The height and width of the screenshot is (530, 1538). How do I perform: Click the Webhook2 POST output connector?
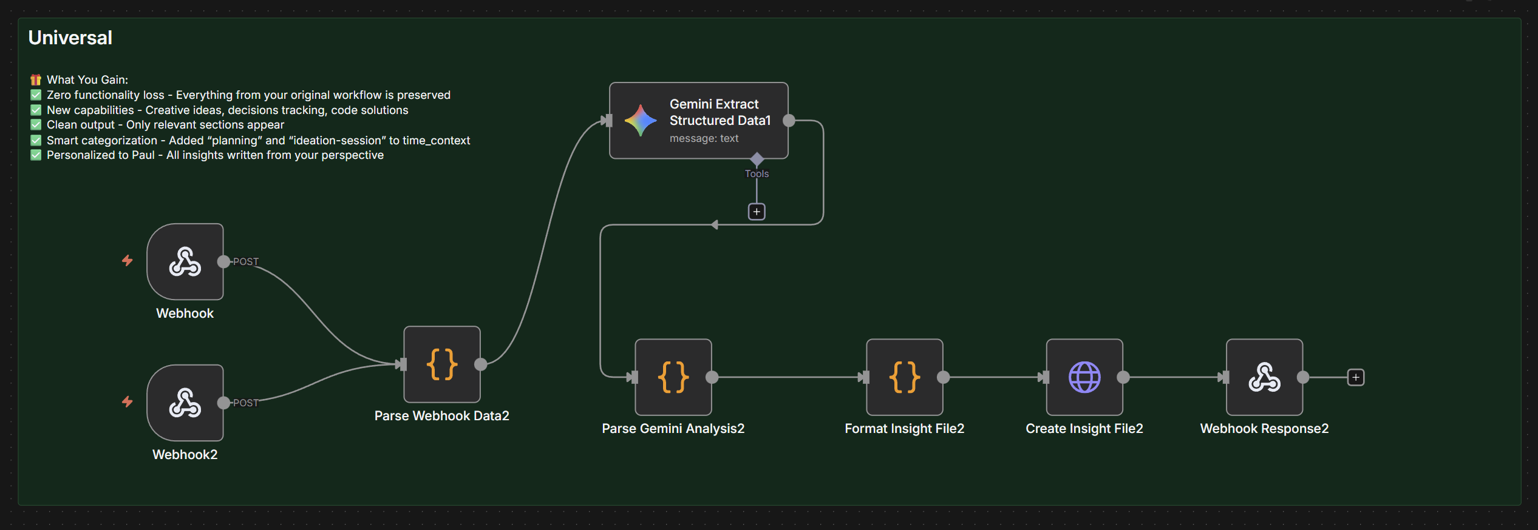tap(223, 403)
